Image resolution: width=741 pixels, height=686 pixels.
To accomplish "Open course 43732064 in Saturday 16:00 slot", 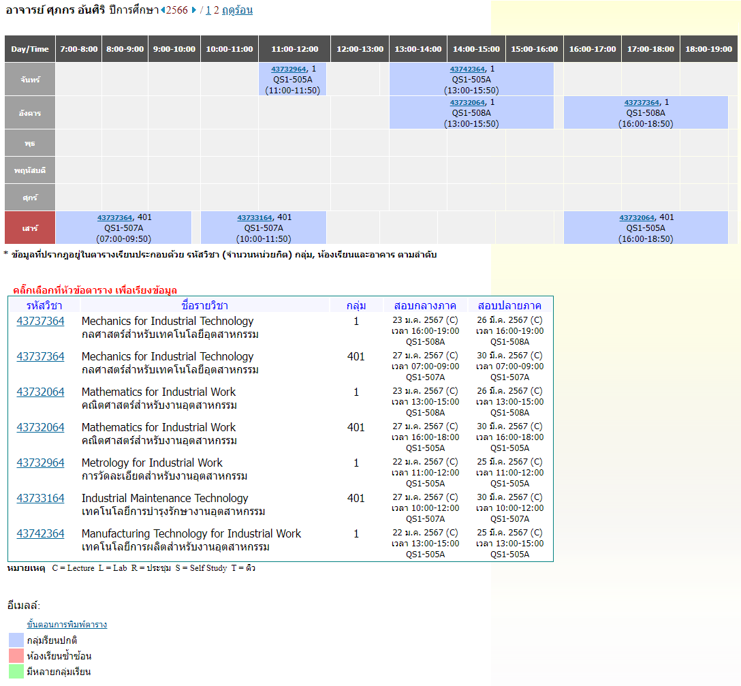I will [x=637, y=217].
